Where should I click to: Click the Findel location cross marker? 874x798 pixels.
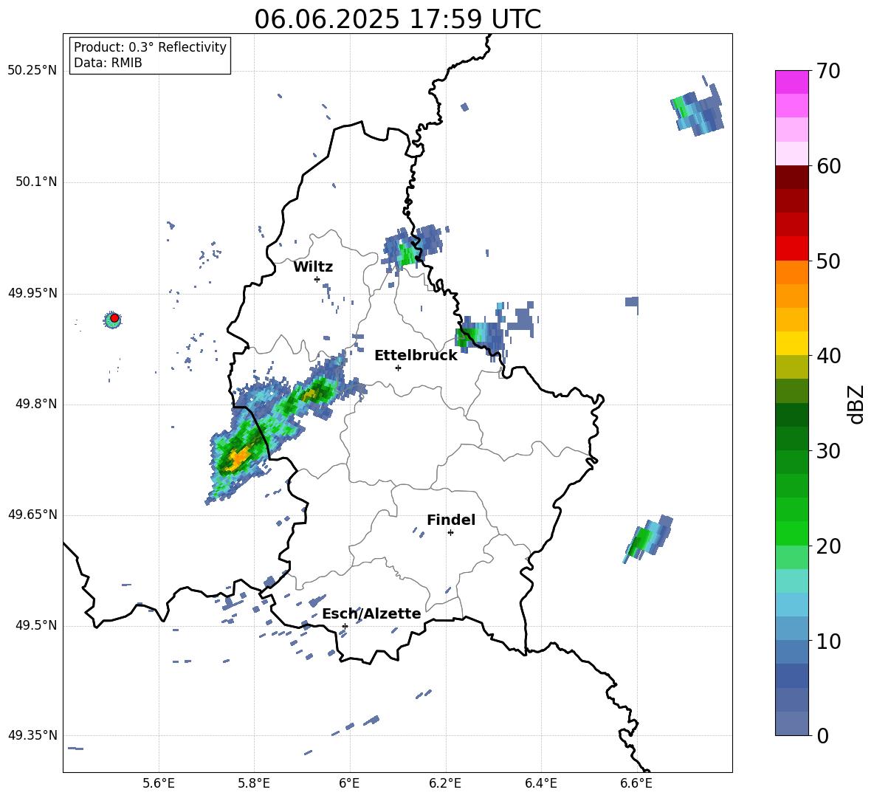click(450, 533)
